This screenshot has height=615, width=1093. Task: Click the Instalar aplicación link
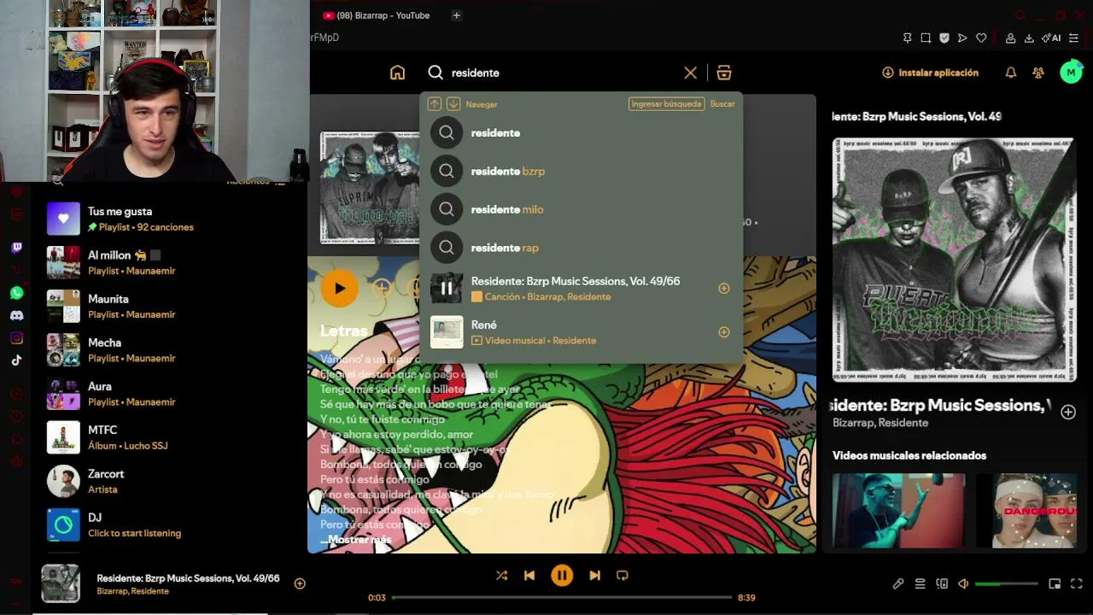click(931, 73)
